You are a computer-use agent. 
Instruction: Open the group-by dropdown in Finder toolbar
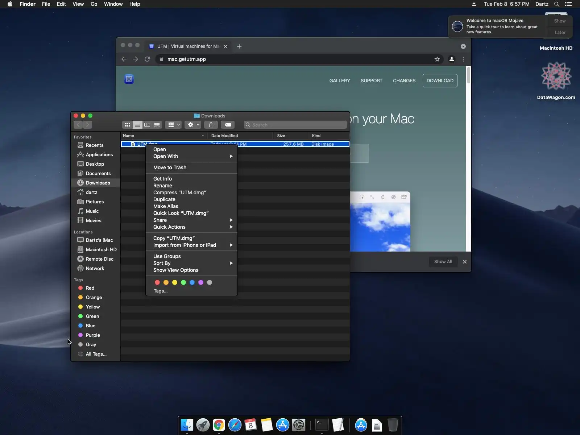click(173, 125)
